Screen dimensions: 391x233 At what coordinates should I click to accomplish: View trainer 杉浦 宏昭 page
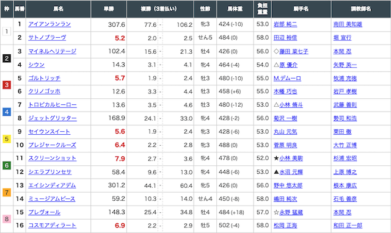345,159
